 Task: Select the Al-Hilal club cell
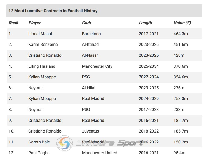[89, 88]
